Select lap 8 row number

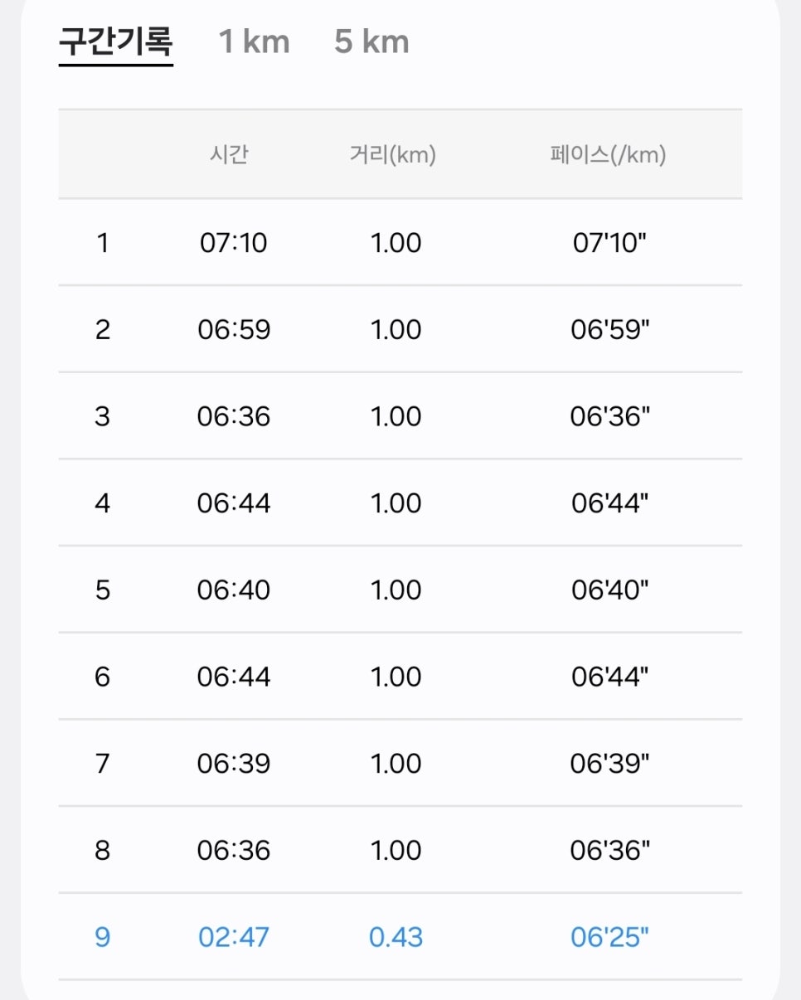pos(102,850)
